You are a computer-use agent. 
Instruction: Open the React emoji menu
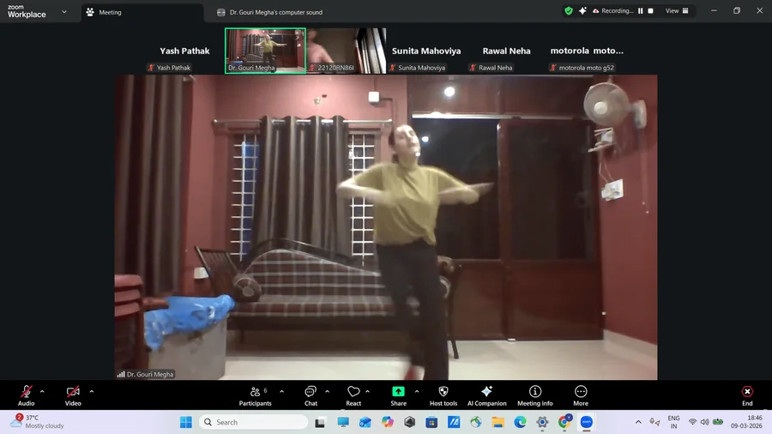(353, 395)
